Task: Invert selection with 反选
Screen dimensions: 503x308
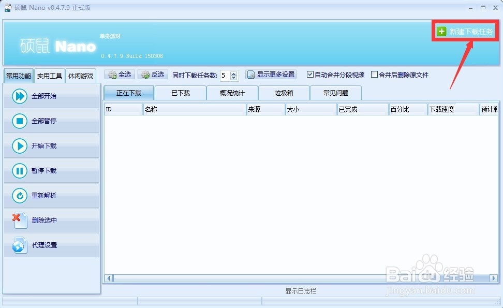Action: pyautogui.click(x=153, y=75)
